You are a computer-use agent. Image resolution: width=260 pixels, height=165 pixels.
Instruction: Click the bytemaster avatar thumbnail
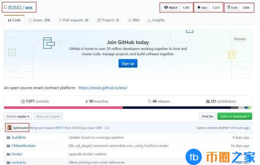pos(9,128)
